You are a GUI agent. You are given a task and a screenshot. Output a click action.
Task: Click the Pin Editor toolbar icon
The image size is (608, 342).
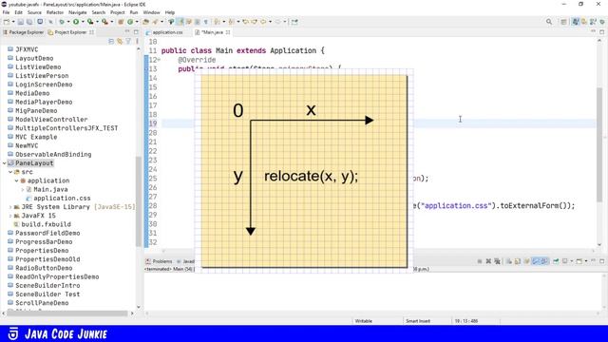(x=294, y=22)
